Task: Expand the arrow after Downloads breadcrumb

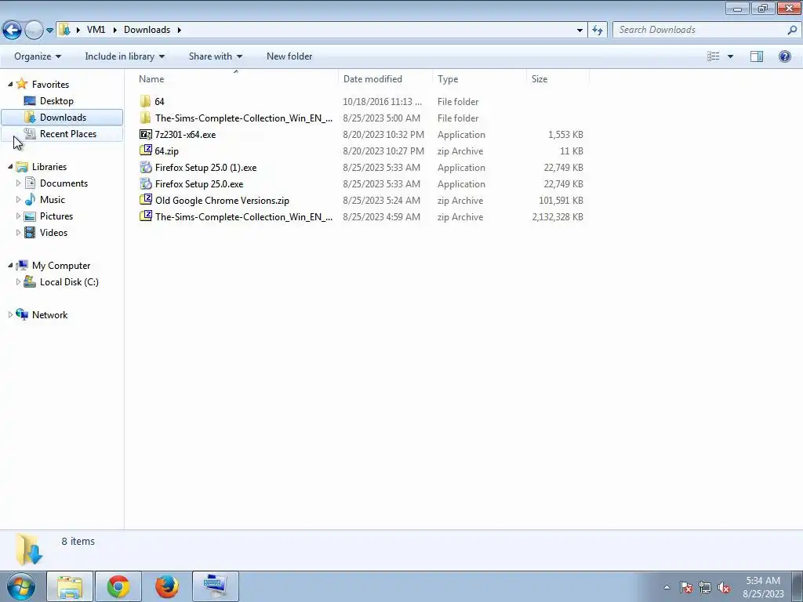Action: coord(180,30)
